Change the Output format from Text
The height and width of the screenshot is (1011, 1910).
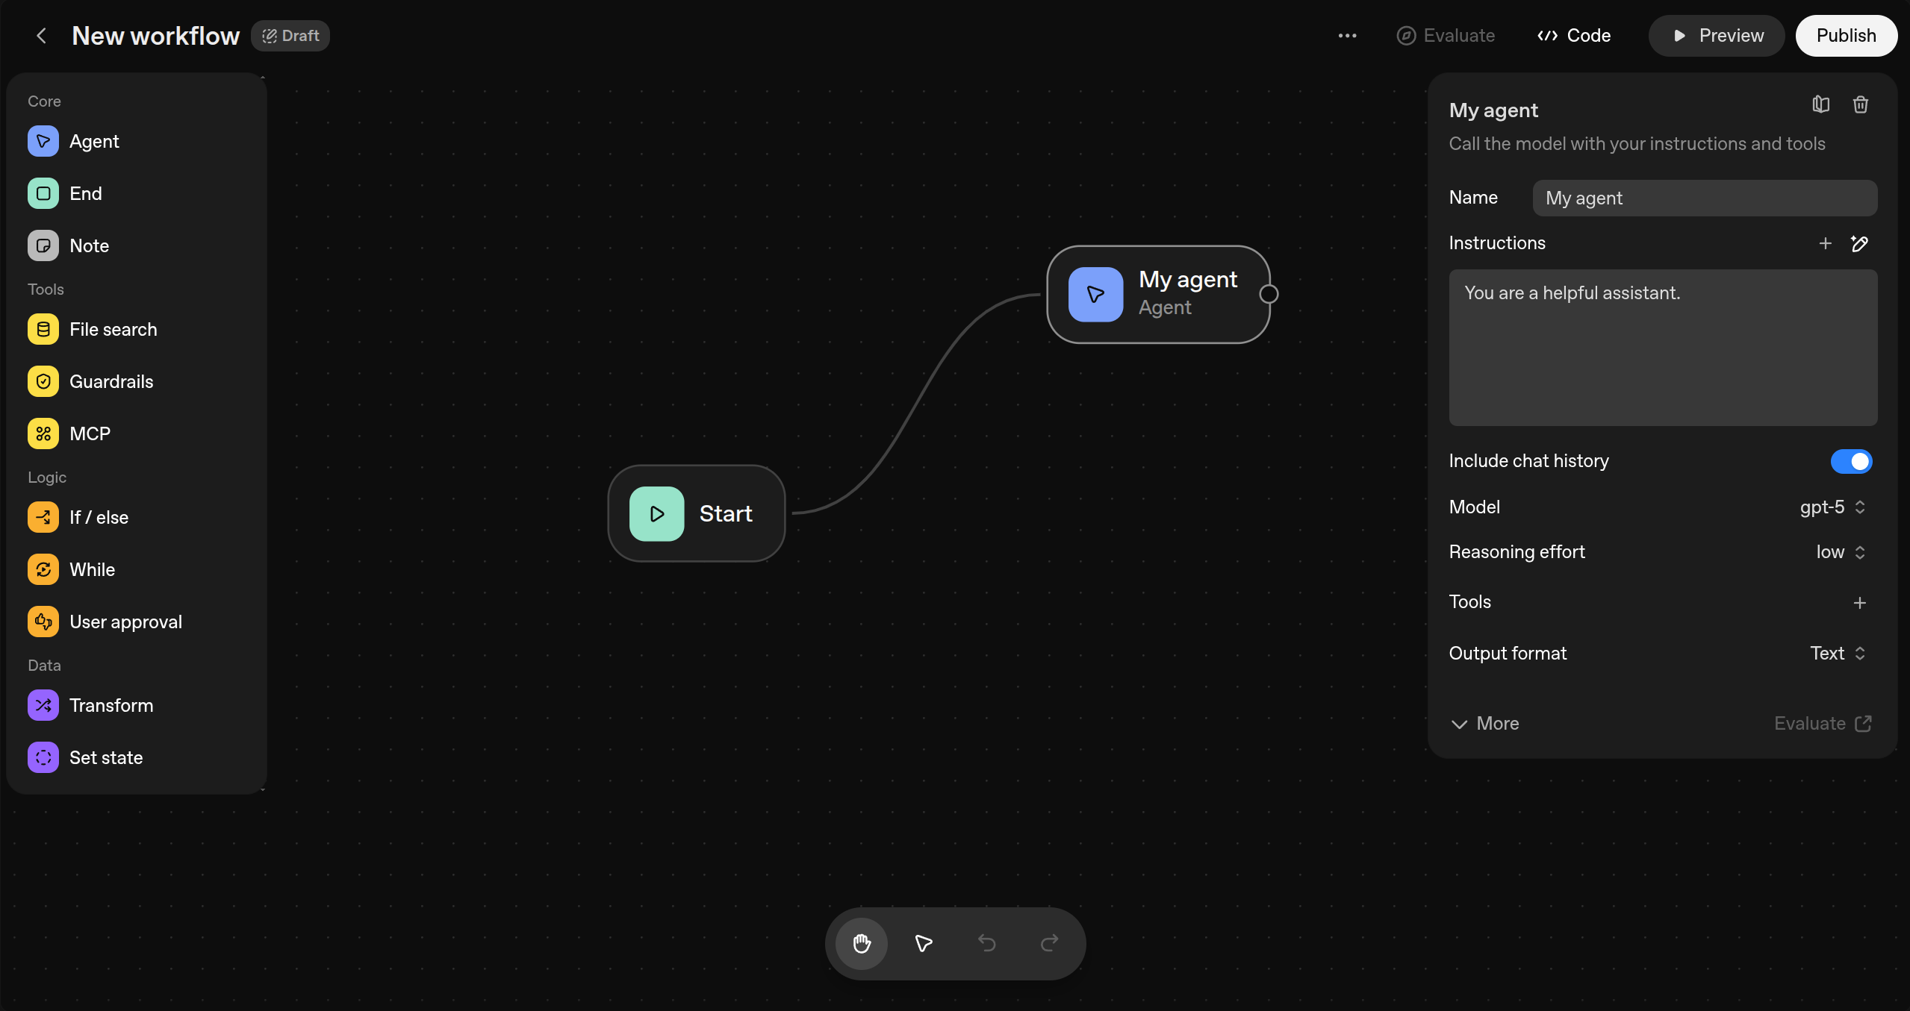click(1836, 653)
